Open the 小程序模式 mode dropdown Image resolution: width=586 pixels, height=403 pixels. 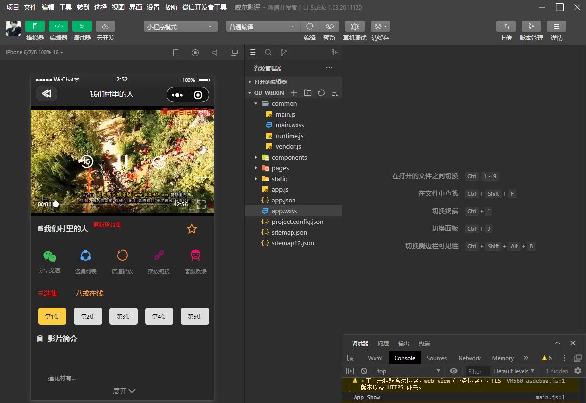pos(181,27)
